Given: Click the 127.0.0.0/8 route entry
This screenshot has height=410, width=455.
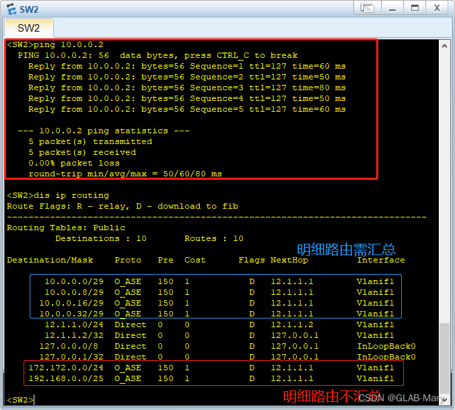Looking at the screenshot, I should pyautogui.click(x=228, y=346).
